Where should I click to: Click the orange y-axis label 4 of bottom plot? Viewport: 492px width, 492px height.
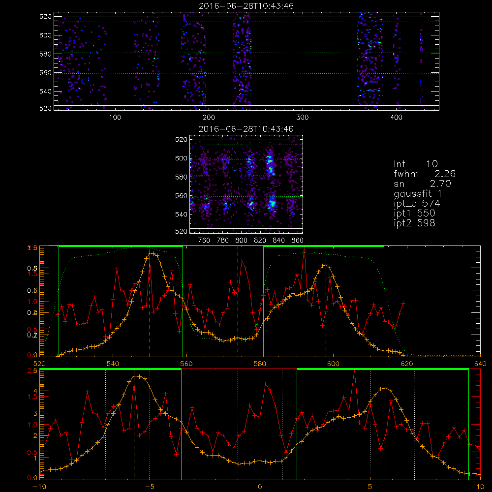click(35, 391)
